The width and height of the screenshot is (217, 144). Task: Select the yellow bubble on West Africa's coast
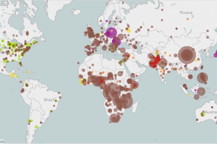point(82,81)
